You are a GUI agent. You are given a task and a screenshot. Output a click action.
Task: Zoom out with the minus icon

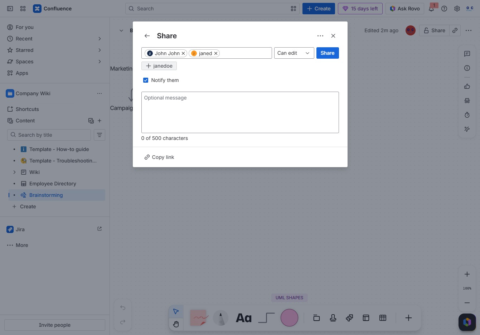467,303
